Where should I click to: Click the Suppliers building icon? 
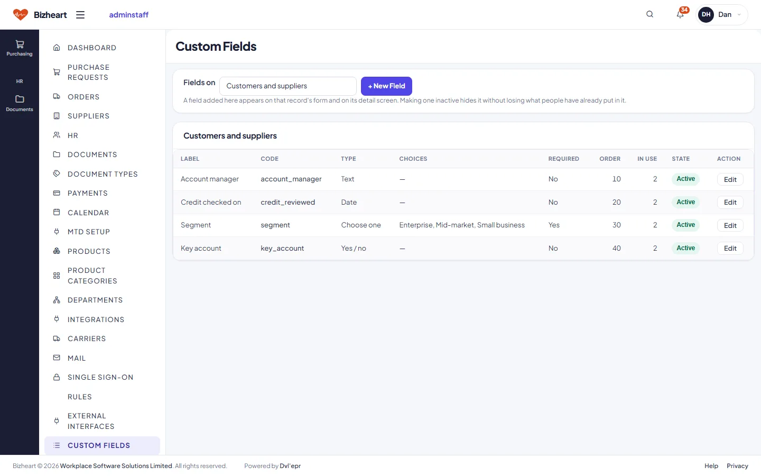click(57, 116)
